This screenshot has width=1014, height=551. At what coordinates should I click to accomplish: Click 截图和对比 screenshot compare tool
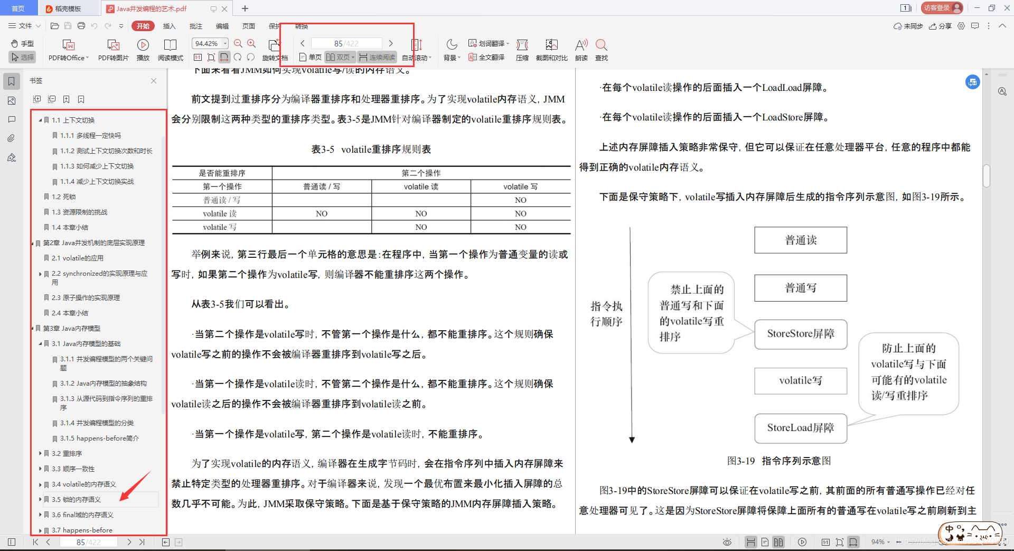point(551,50)
